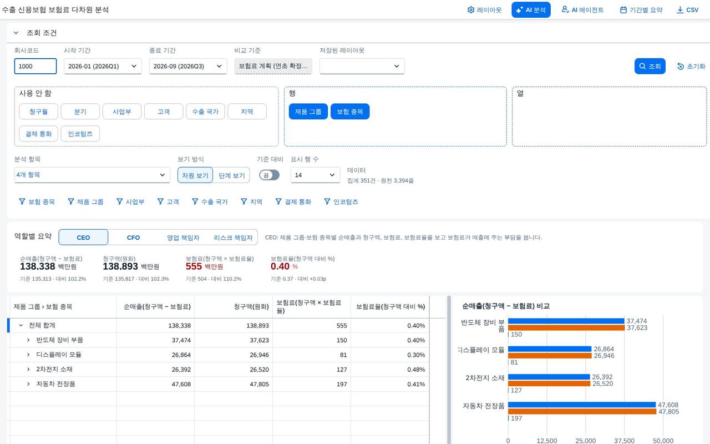Open the 분석 항목 dropdown
710x444 pixels.
point(92,175)
